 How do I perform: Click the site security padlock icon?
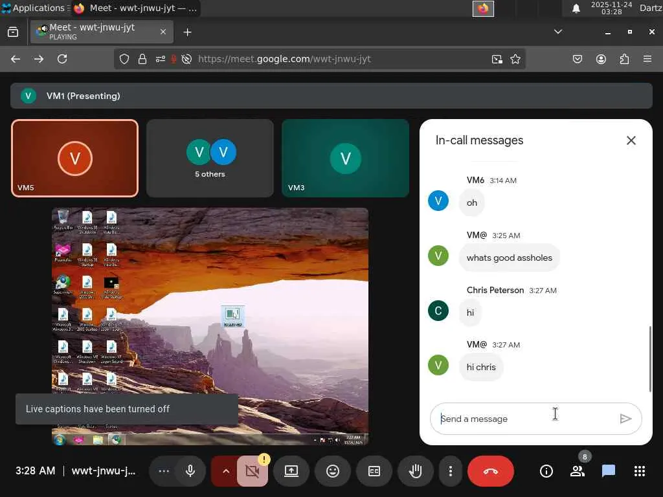(x=142, y=59)
